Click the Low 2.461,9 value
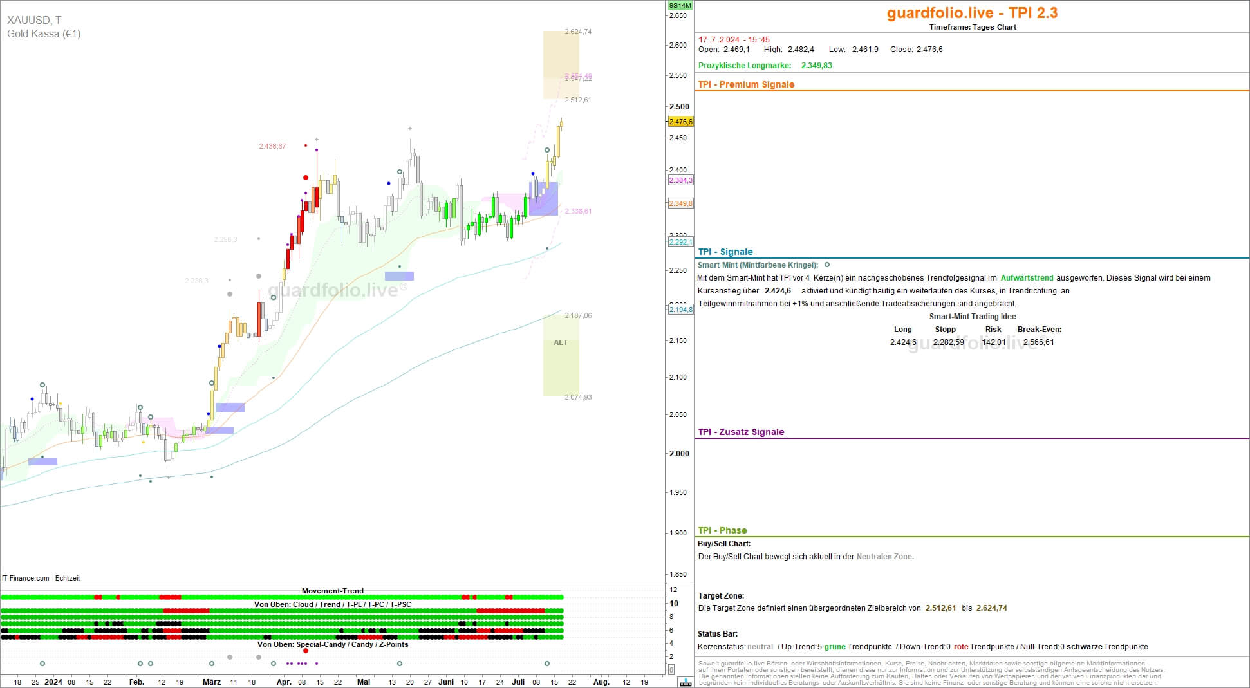This screenshot has height=688, width=1250. click(865, 50)
